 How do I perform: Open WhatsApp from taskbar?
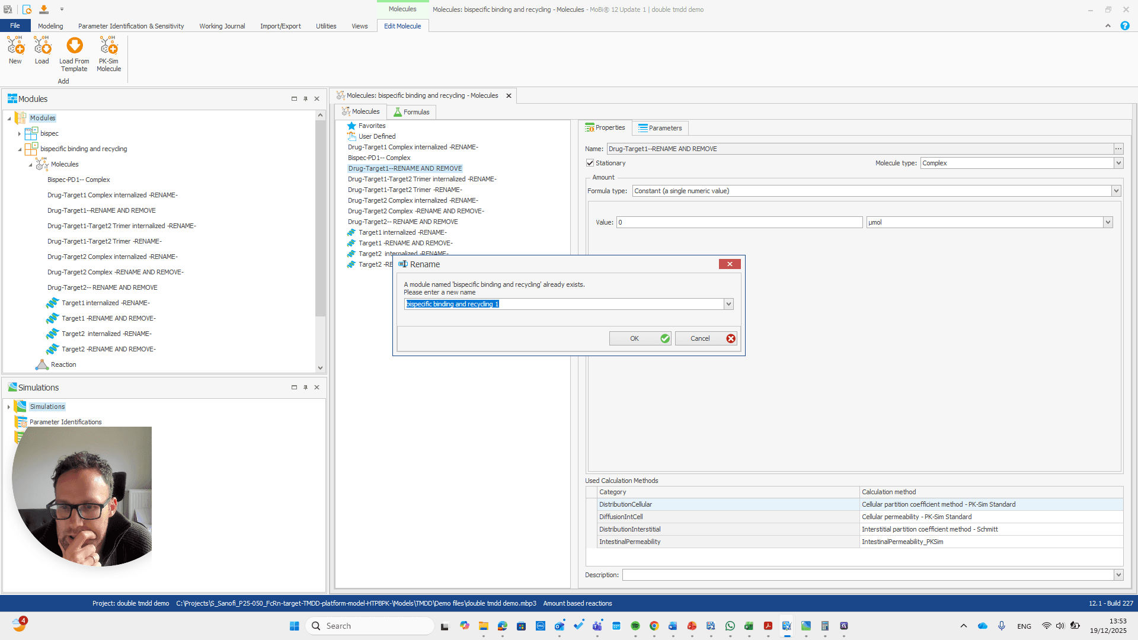730,626
